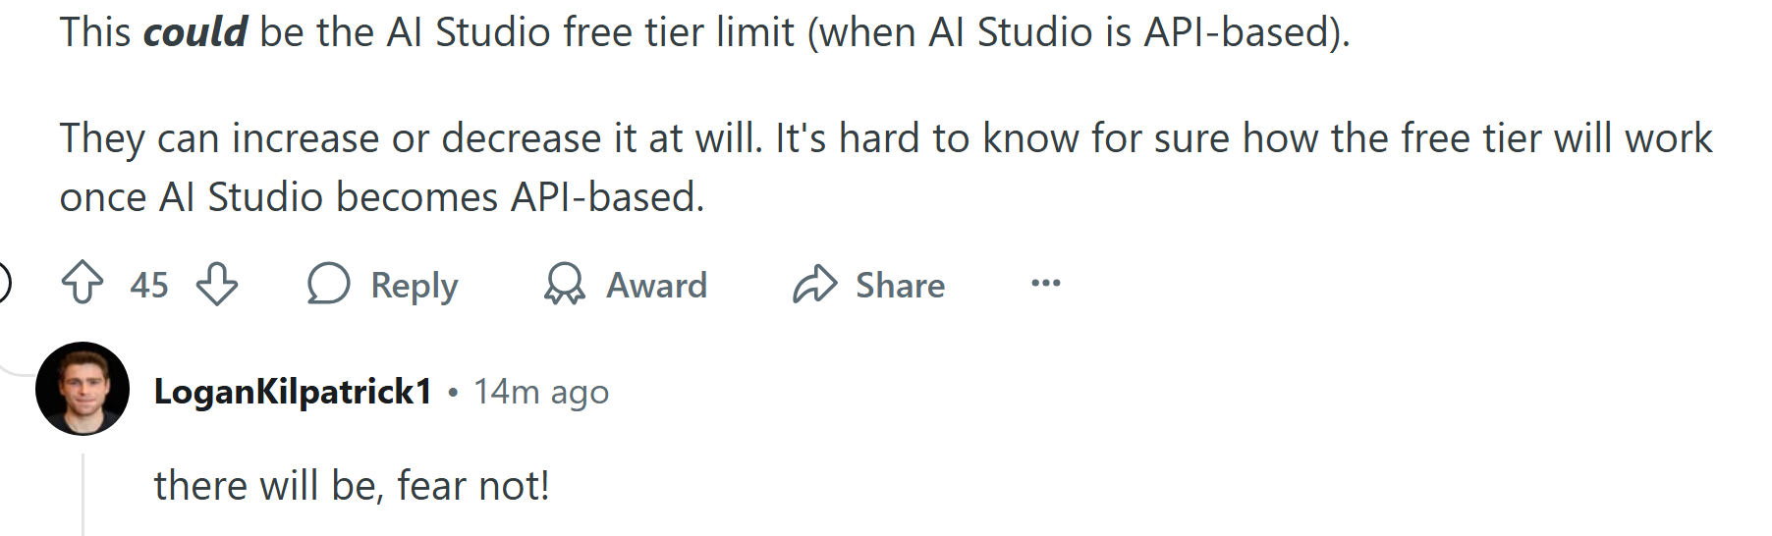Image resolution: width=1772 pixels, height=536 pixels.
Task: Click the Award ribbon icon
Action: coord(564,284)
